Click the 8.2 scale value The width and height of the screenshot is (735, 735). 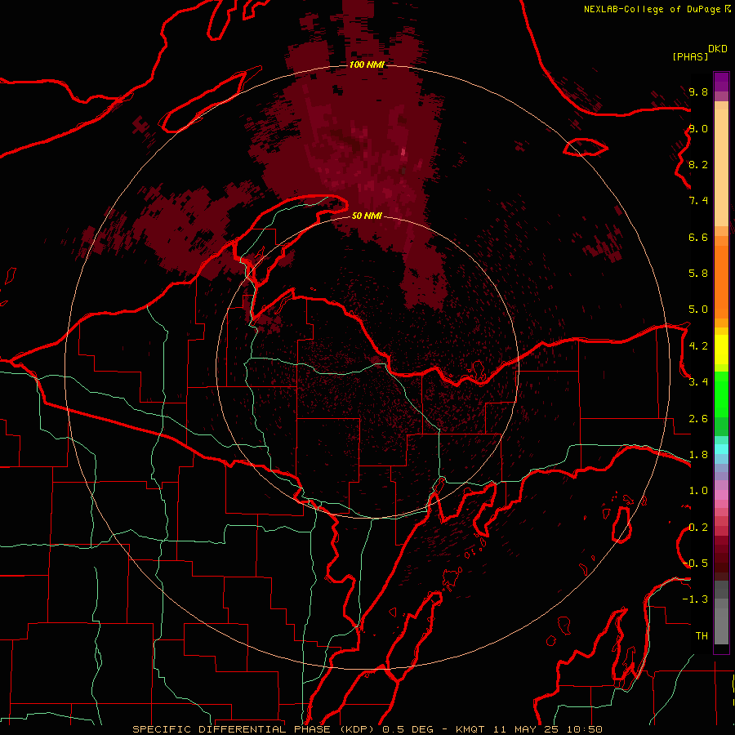tap(698, 164)
